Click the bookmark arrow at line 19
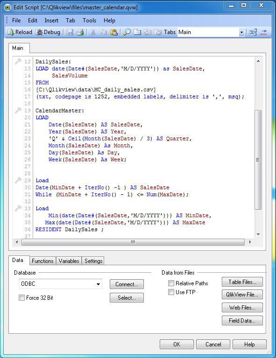The height and width of the screenshot is (358, 276). coord(18,110)
